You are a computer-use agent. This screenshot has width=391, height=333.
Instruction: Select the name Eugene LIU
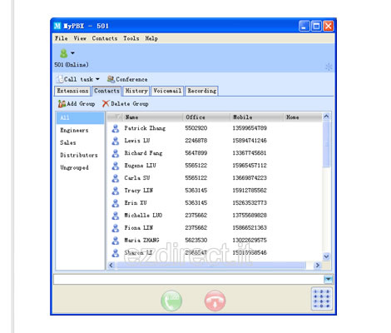point(140,166)
